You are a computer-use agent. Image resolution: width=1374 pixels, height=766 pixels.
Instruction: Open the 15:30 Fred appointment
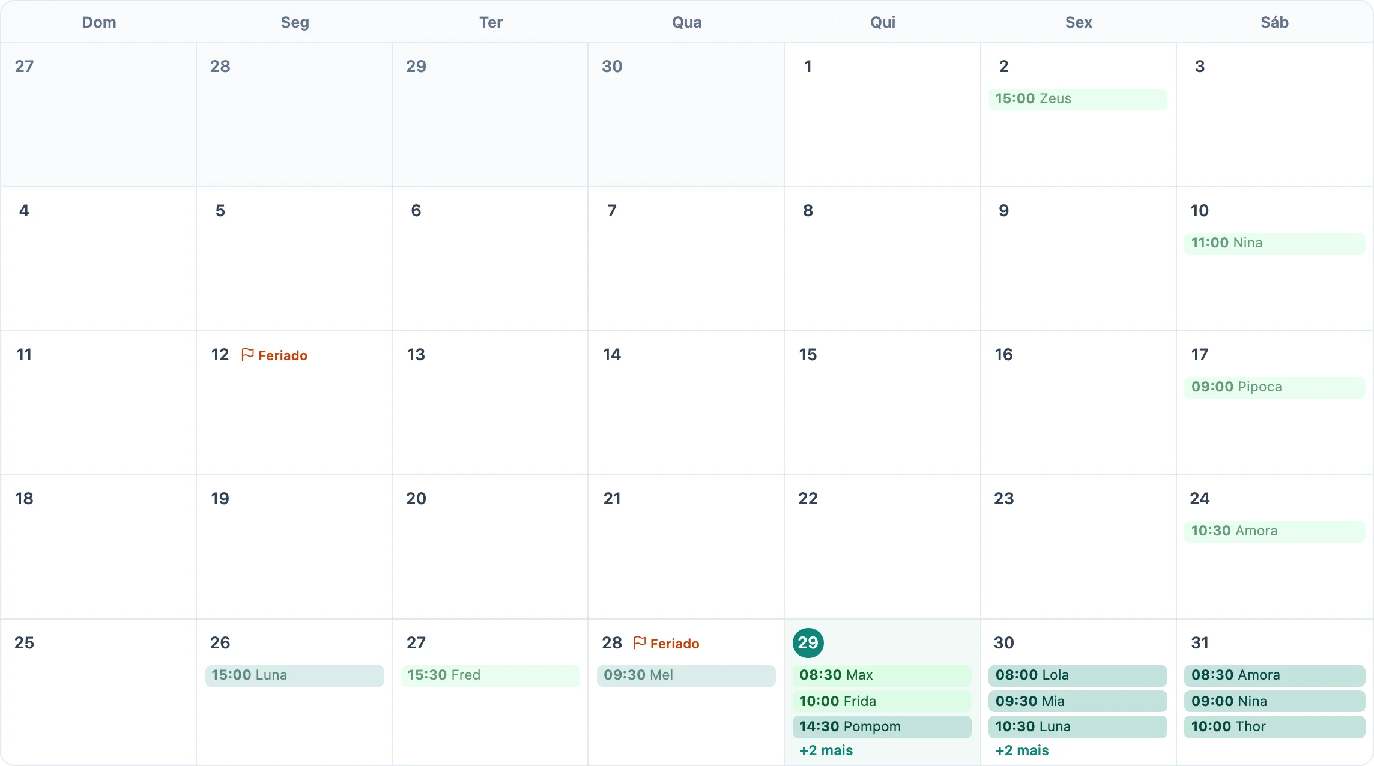pyautogui.click(x=490, y=675)
